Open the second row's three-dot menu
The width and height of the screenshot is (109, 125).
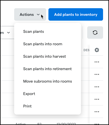[x=97, y=74]
